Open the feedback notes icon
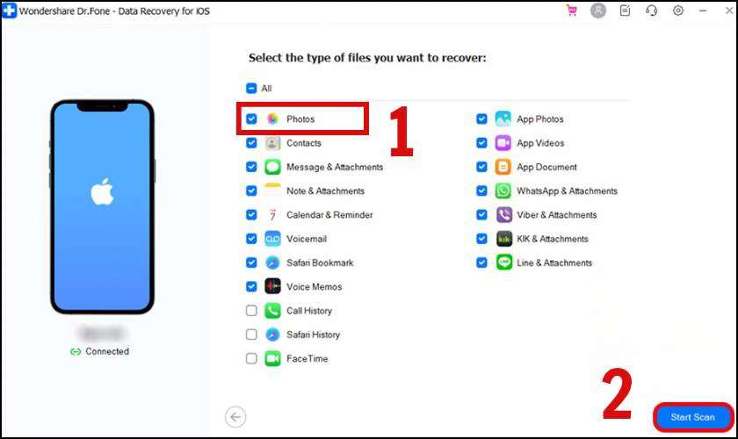The width and height of the screenshot is (738, 439). (x=625, y=11)
